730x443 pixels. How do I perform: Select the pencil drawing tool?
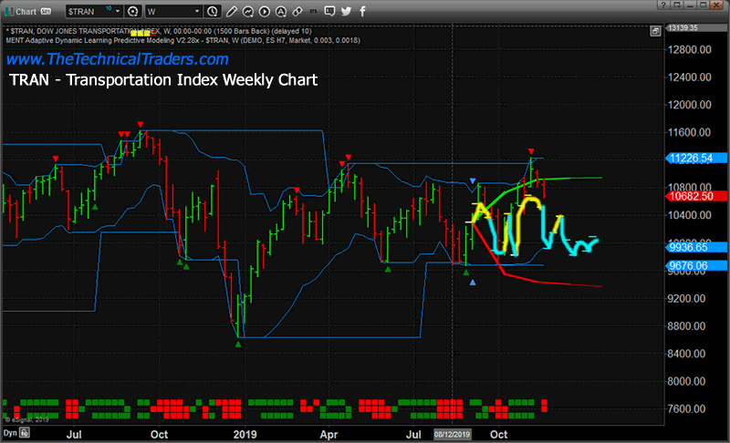pos(232,11)
